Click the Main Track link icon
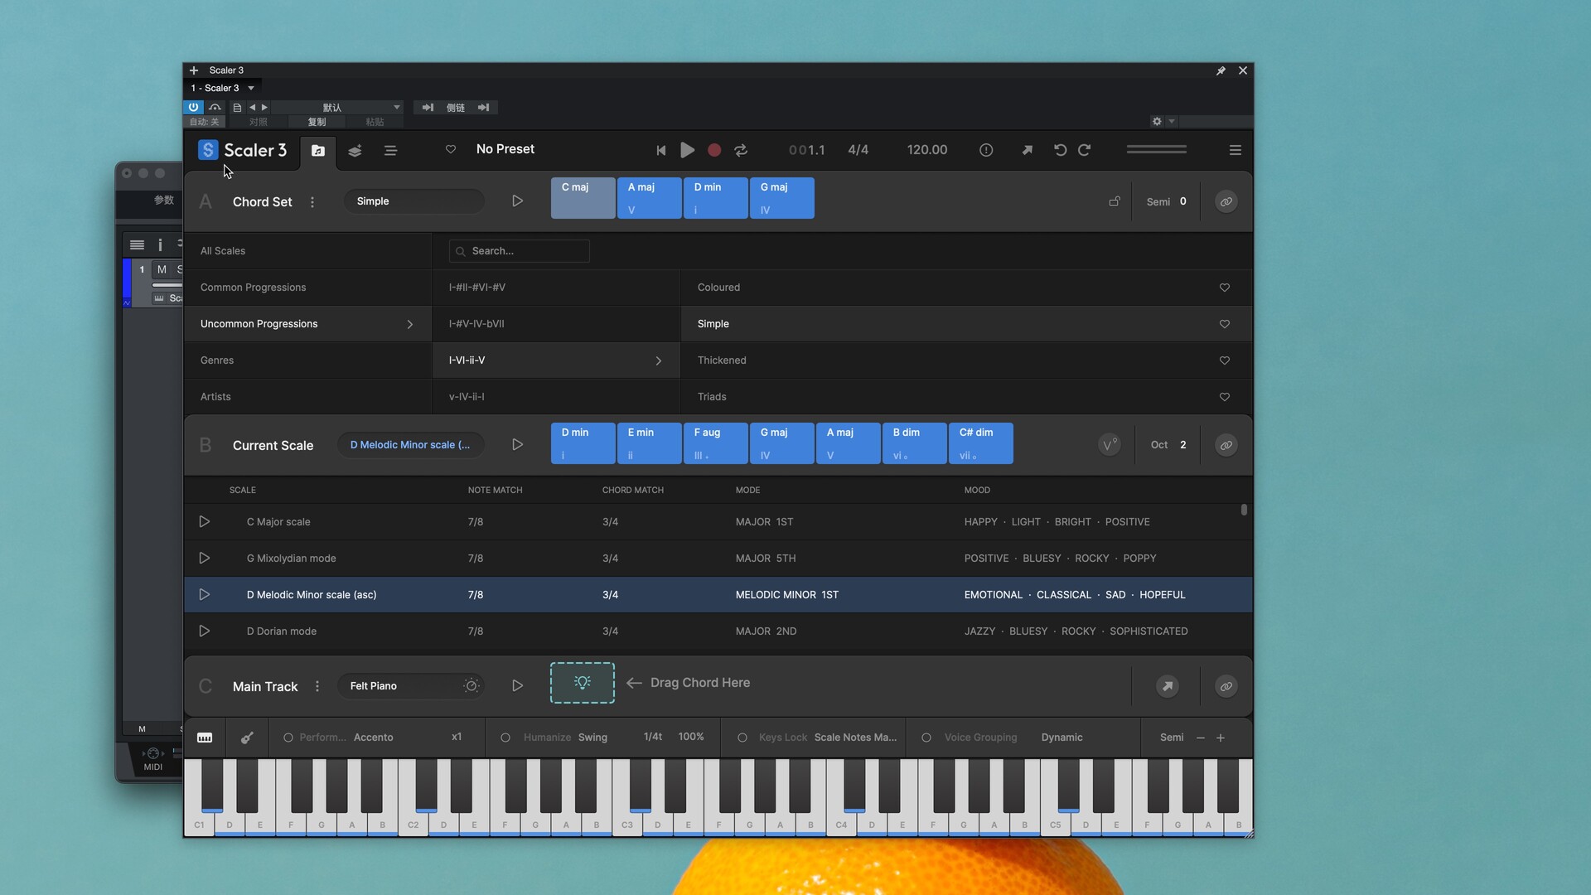The image size is (1591, 895). click(x=1226, y=687)
